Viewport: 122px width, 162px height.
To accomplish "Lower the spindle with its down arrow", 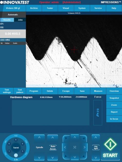I will pyautogui.click(x=39, y=157).
